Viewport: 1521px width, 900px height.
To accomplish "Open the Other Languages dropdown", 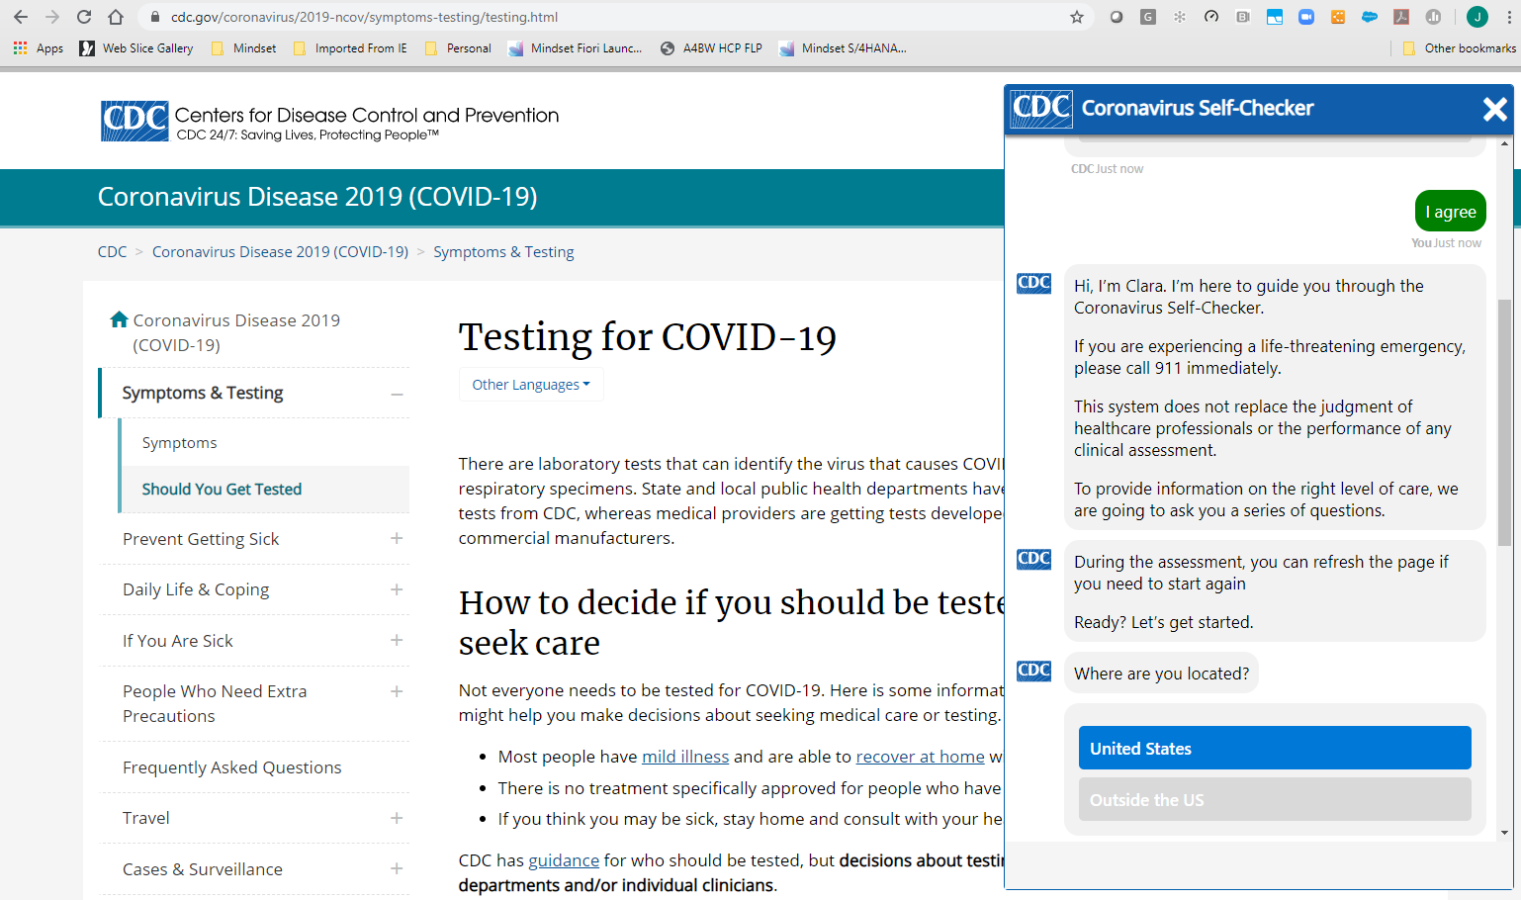I will pyautogui.click(x=531, y=385).
